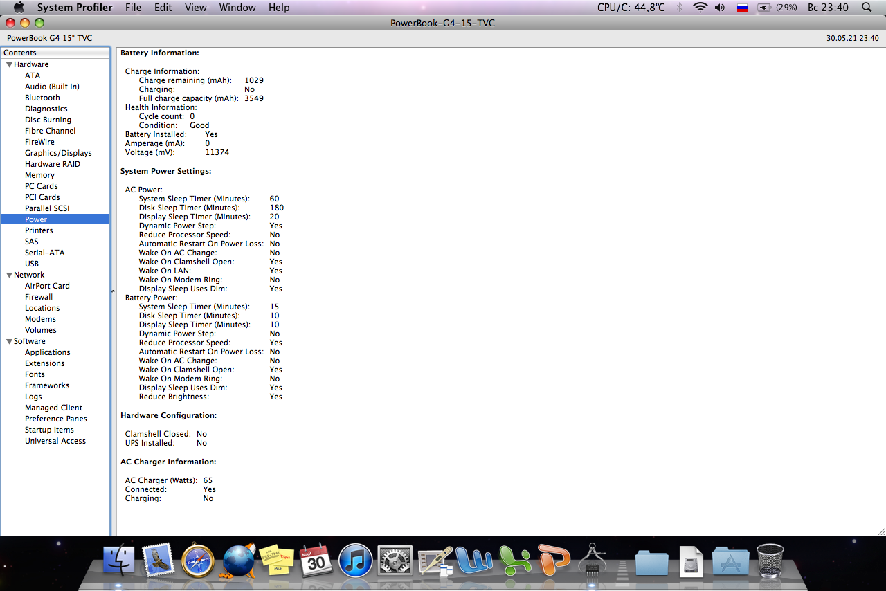Image resolution: width=886 pixels, height=591 pixels.
Task: Open the System Profiler application menu
Action: 75,8
